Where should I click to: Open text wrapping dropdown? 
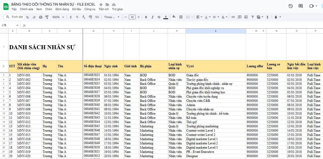(x=216, y=17)
